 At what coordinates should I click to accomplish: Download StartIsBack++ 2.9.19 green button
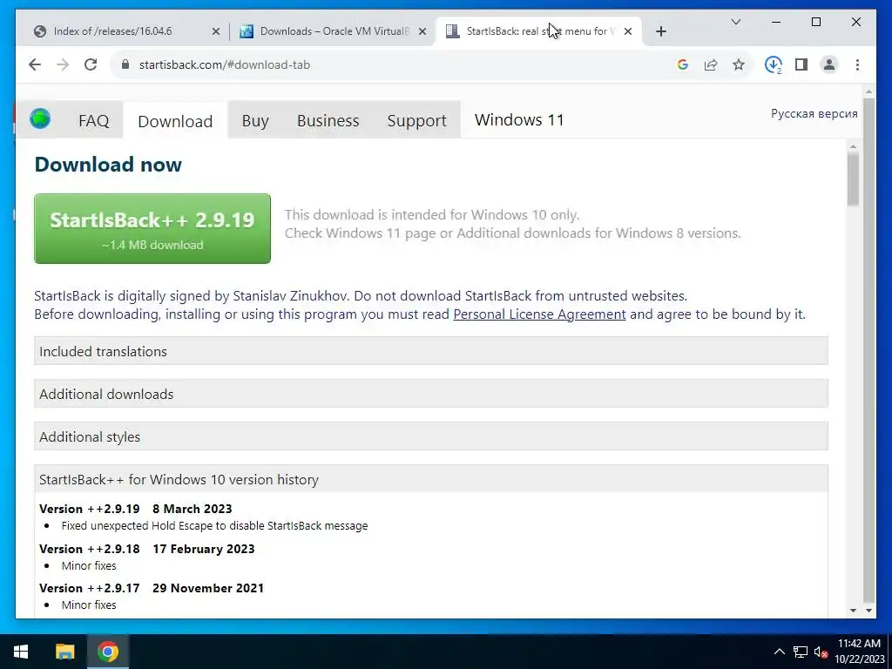point(152,229)
